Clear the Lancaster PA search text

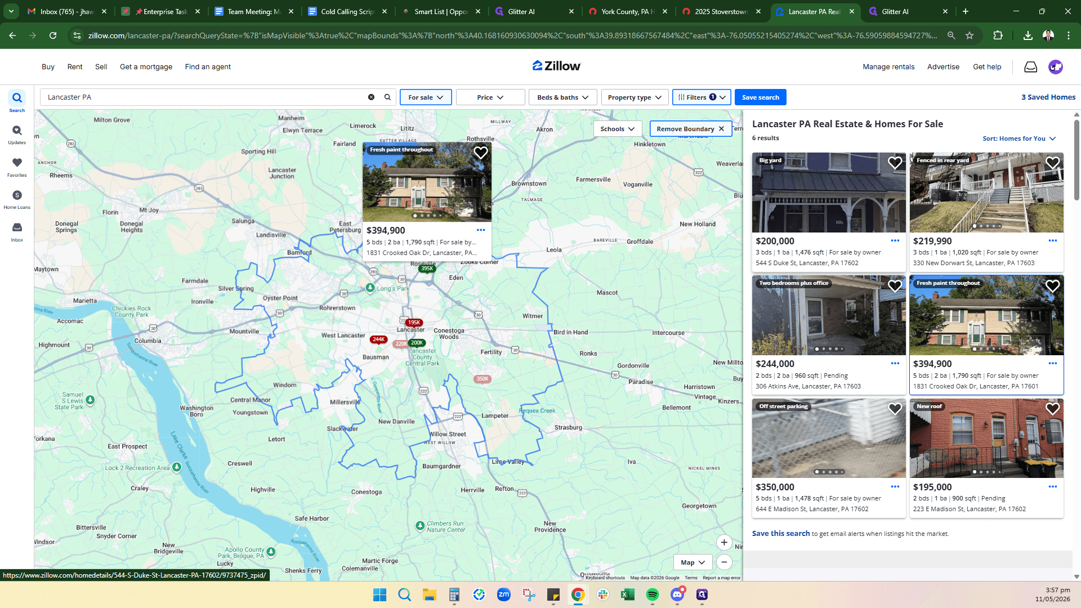coord(371,97)
